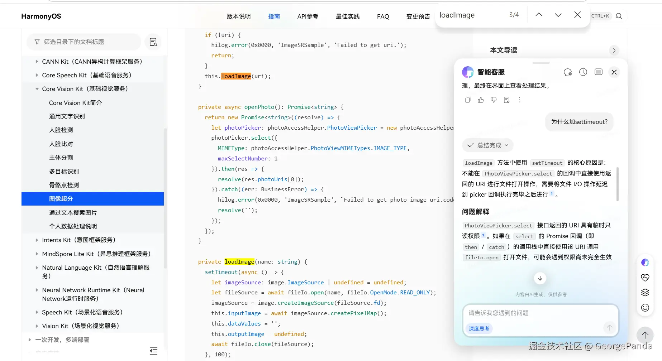The width and height of the screenshot is (662, 361).
Task: Open new chat in 智能客服 panel
Action: pos(568,72)
